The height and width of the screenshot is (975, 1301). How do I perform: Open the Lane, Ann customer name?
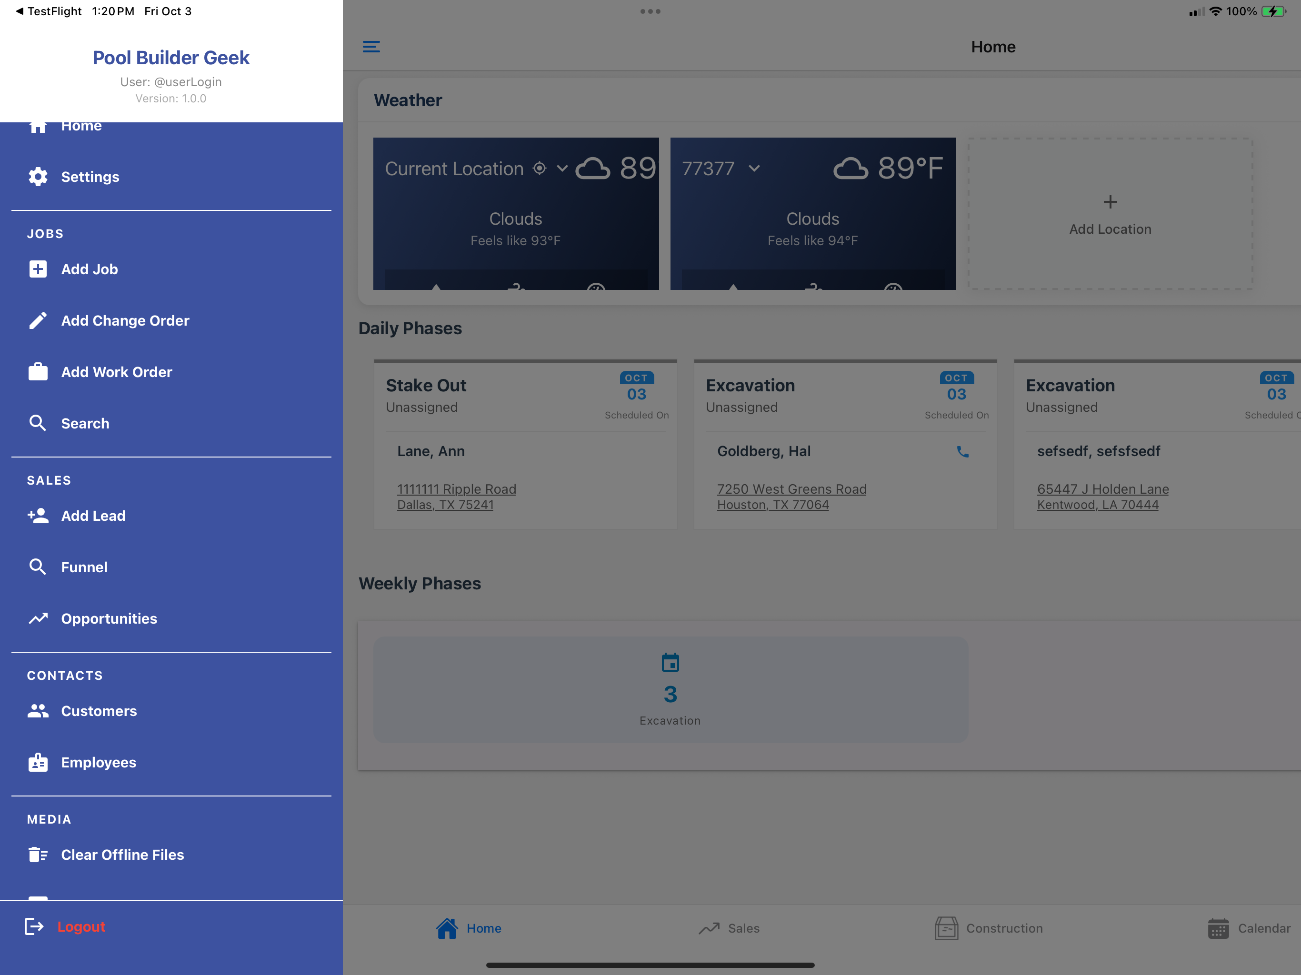[430, 451]
